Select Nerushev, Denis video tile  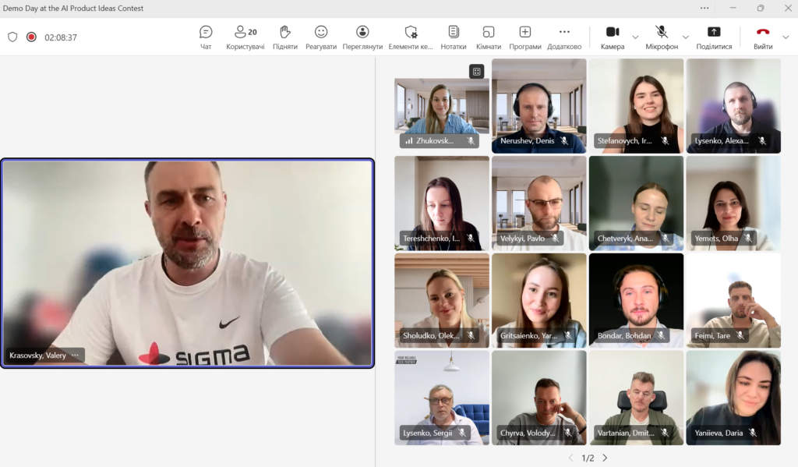pos(539,106)
